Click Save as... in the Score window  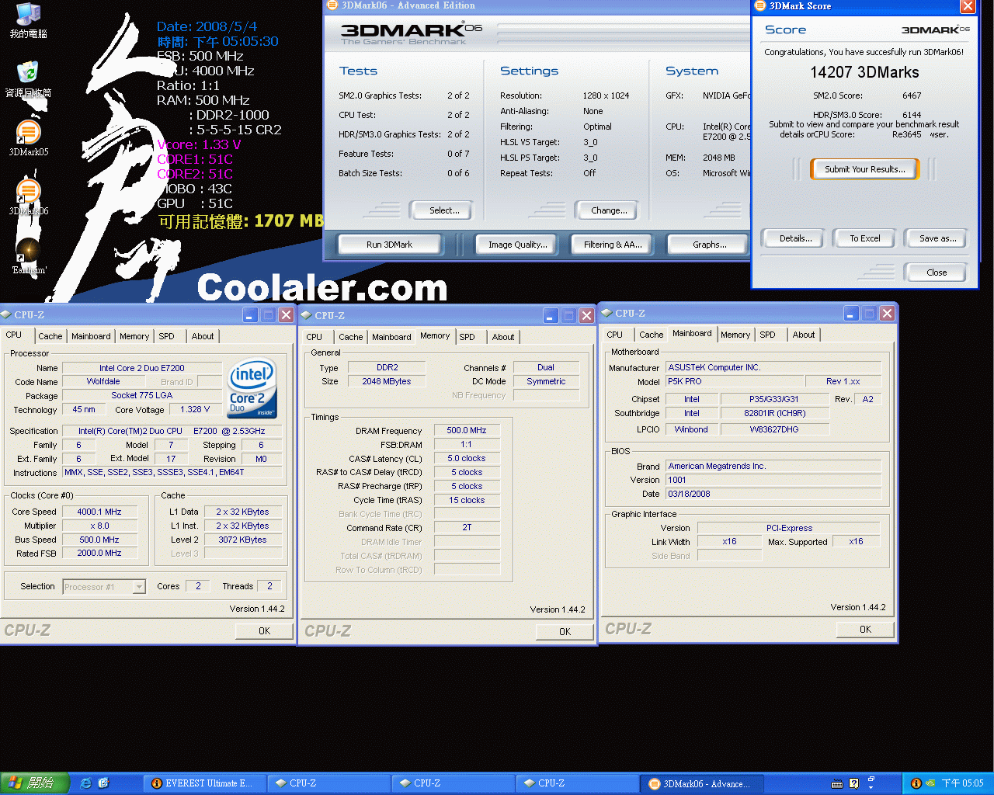click(x=937, y=238)
